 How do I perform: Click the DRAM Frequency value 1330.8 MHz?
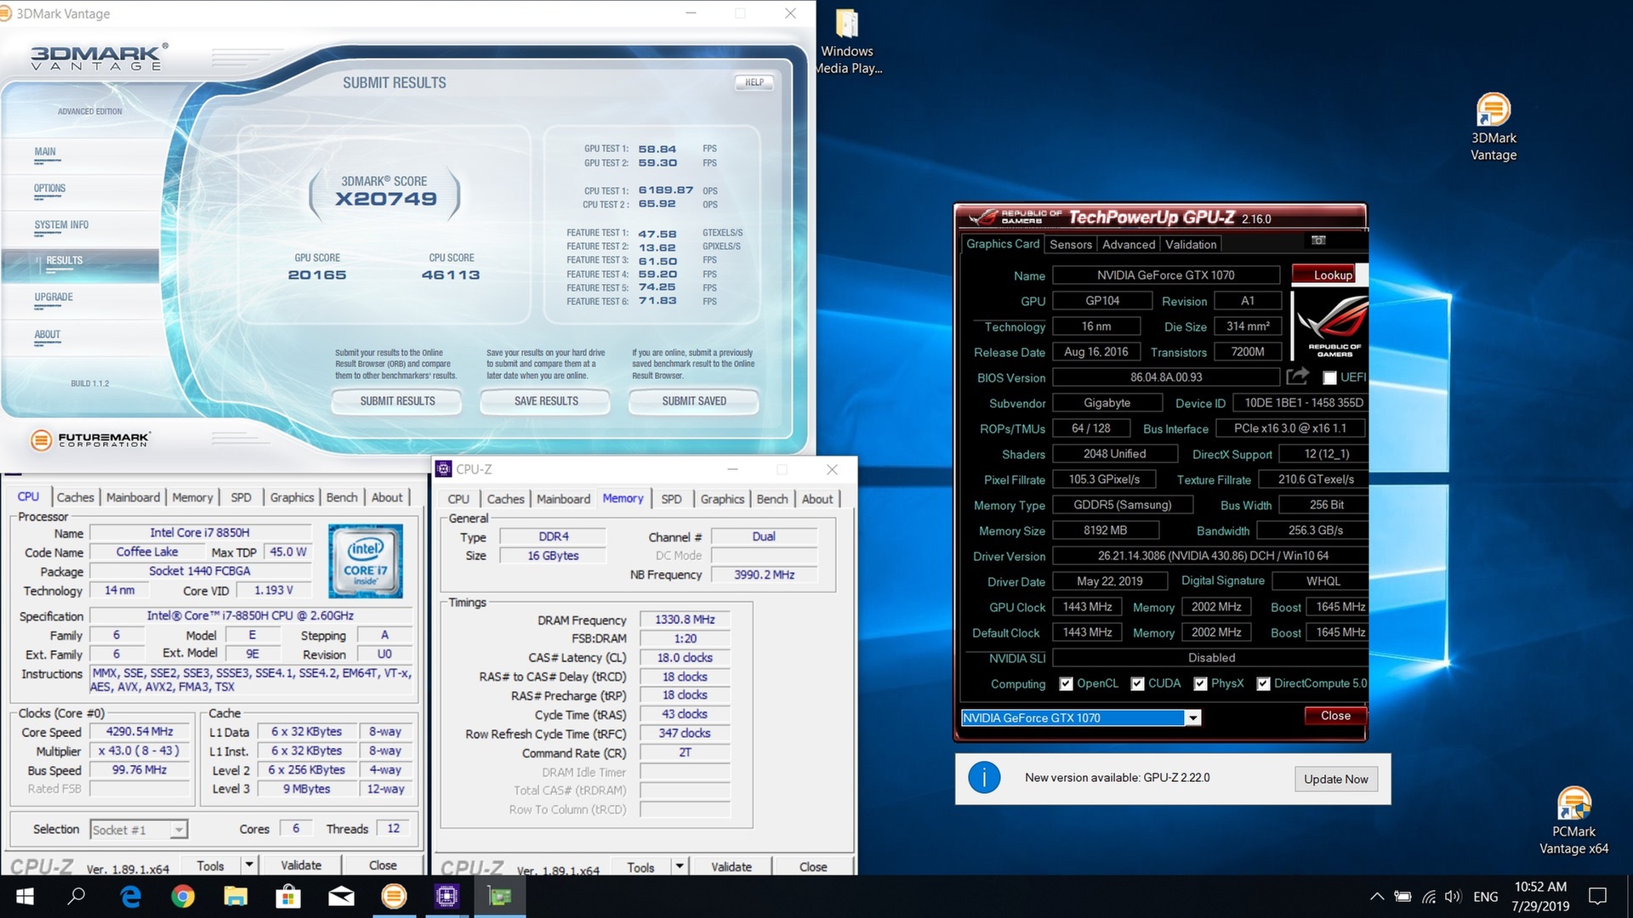pyautogui.click(x=685, y=620)
